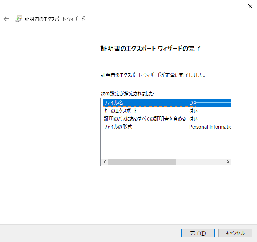Select the 証明のパスにあるすべての証明書を含める row
The width and height of the screenshot is (257, 242).
pyautogui.click(x=167, y=119)
